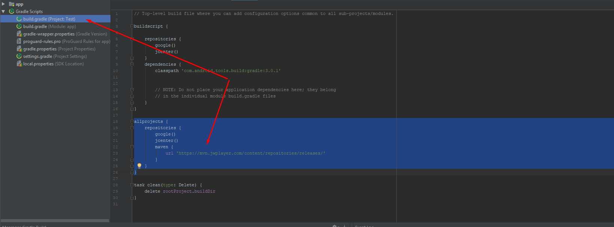Click 'task clean(type: Delete)' on line 28

coord(165,185)
